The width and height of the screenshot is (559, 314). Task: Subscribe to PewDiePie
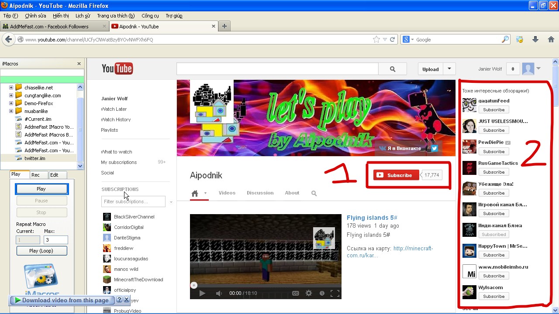(x=494, y=151)
